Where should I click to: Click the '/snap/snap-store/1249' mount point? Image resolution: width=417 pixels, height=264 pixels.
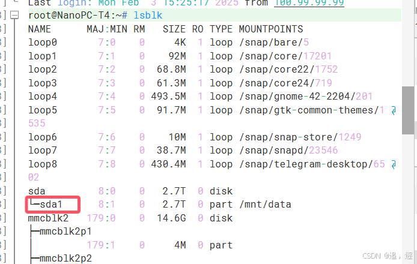tap(300, 137)
